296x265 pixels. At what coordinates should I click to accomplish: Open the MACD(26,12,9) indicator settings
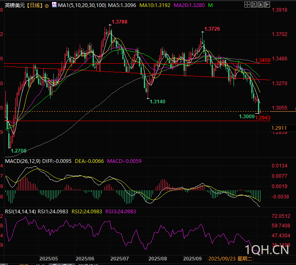click(x=22, y=160)
